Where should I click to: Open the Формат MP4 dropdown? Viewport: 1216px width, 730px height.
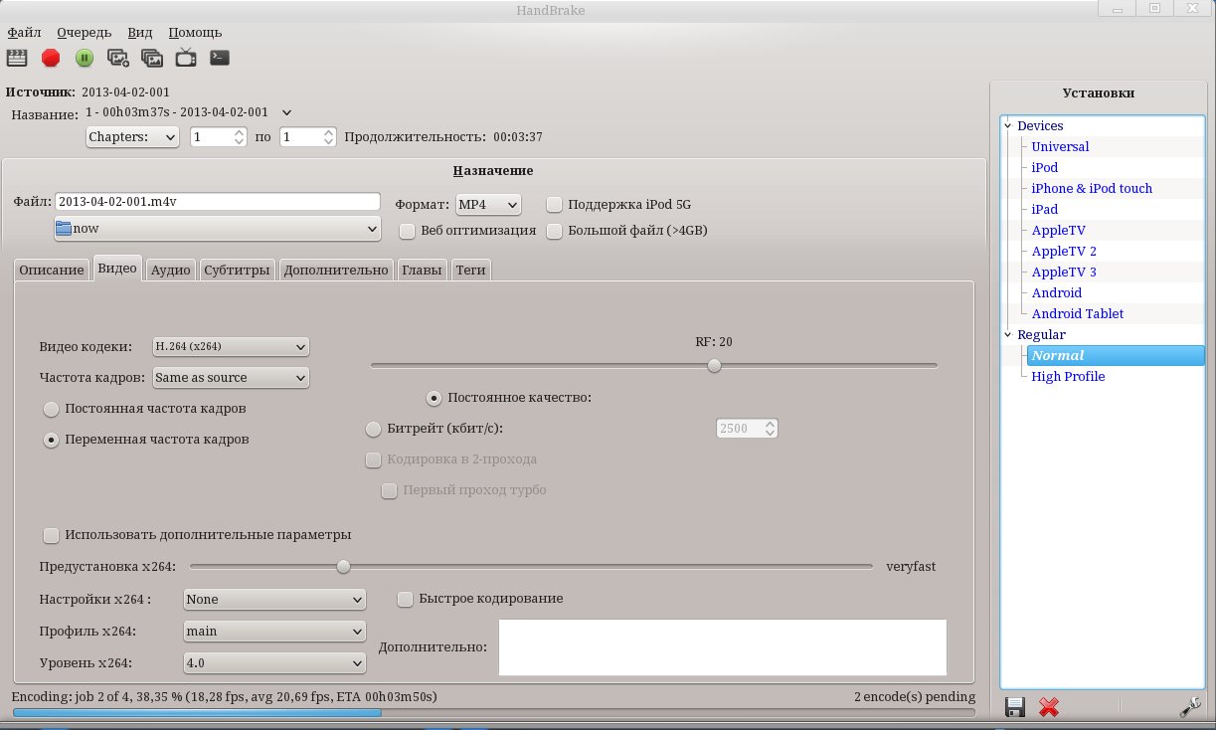[x=487, y=205]
